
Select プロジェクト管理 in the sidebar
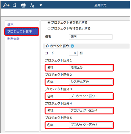coord(22,32)
